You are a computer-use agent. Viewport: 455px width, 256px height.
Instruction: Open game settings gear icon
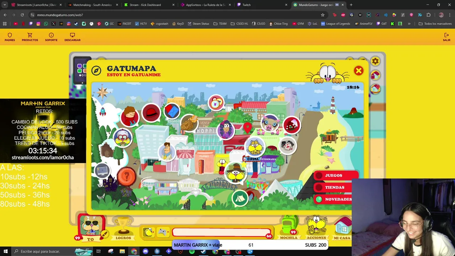click(x=375, y=62)
